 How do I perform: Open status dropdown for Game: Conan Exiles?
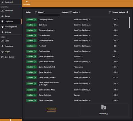click(36, 100)
